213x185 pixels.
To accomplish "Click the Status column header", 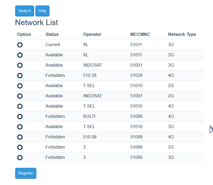I will 52,34.
